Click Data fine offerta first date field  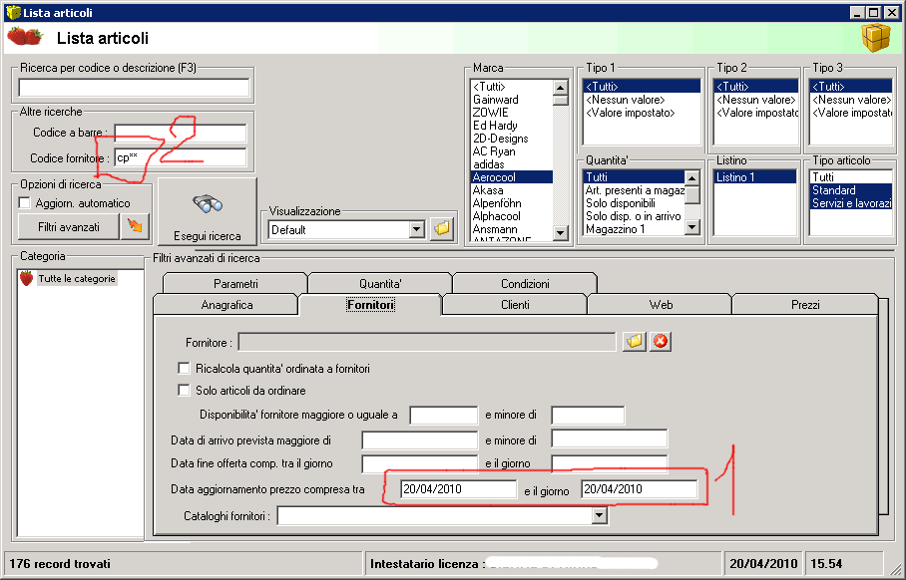[x=419, y=463]
